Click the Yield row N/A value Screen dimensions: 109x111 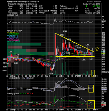click(77, 11)
